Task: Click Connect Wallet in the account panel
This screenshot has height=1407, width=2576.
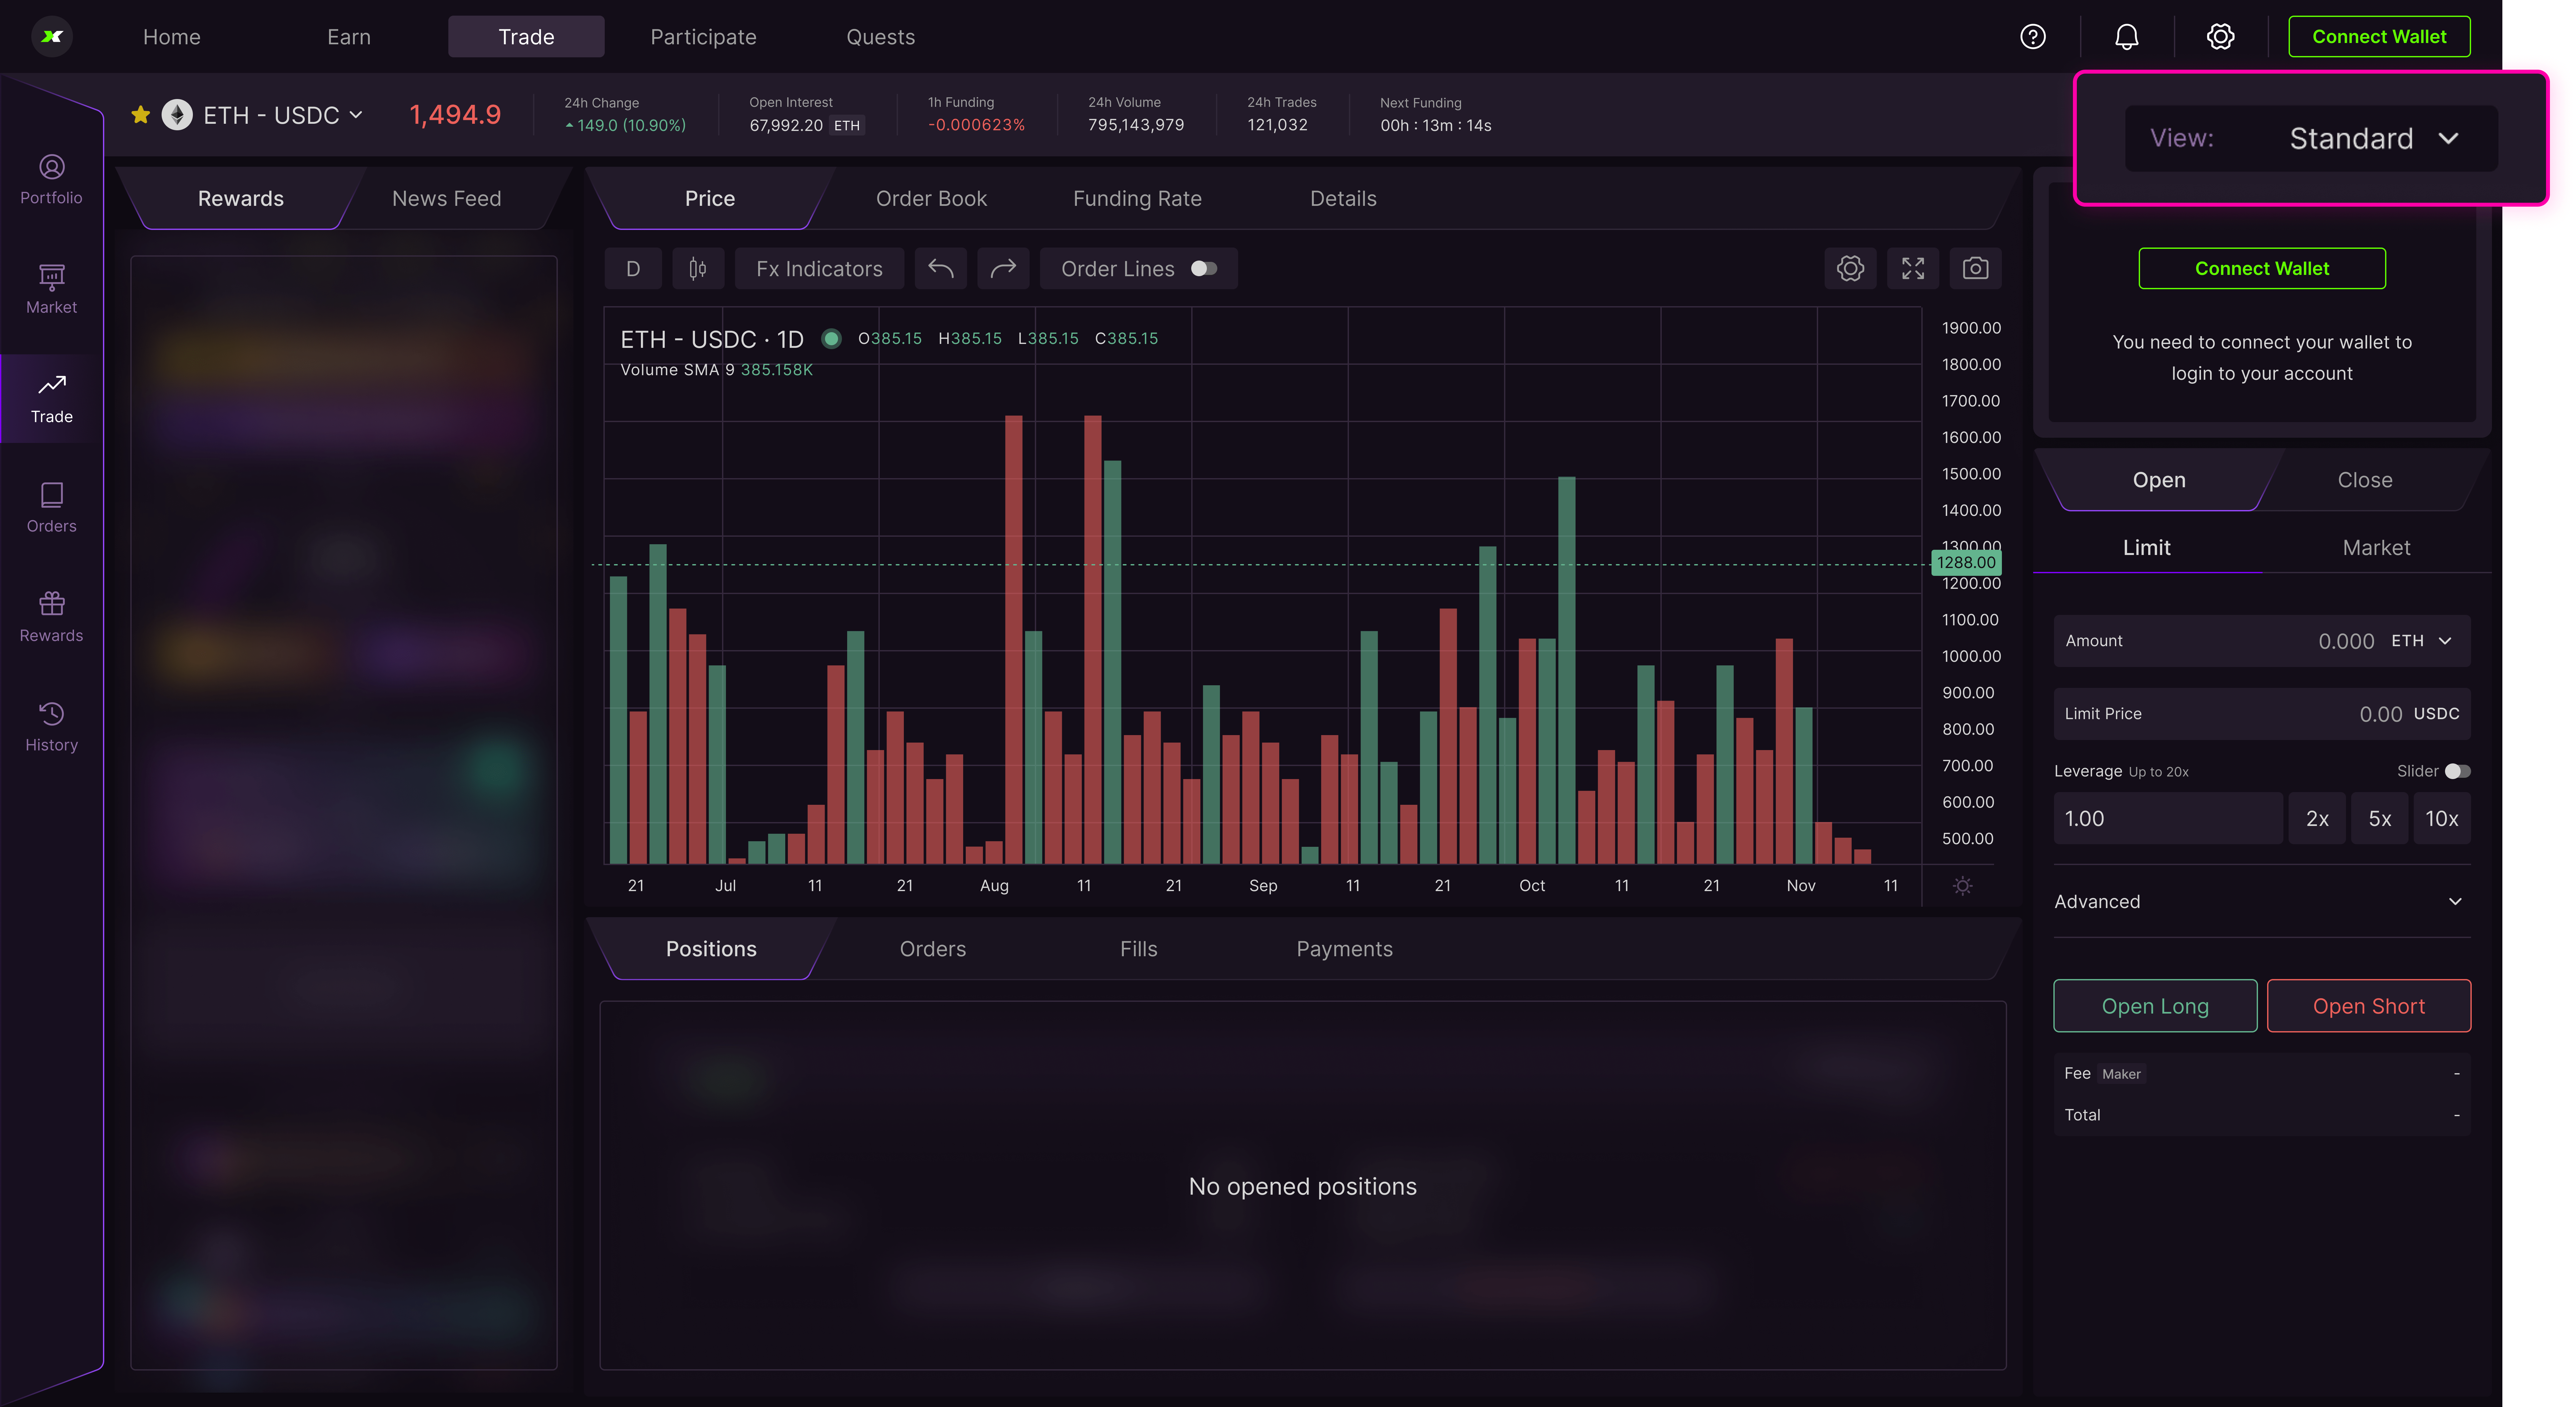Action: pyautogui.click(x=2262, y=269)
